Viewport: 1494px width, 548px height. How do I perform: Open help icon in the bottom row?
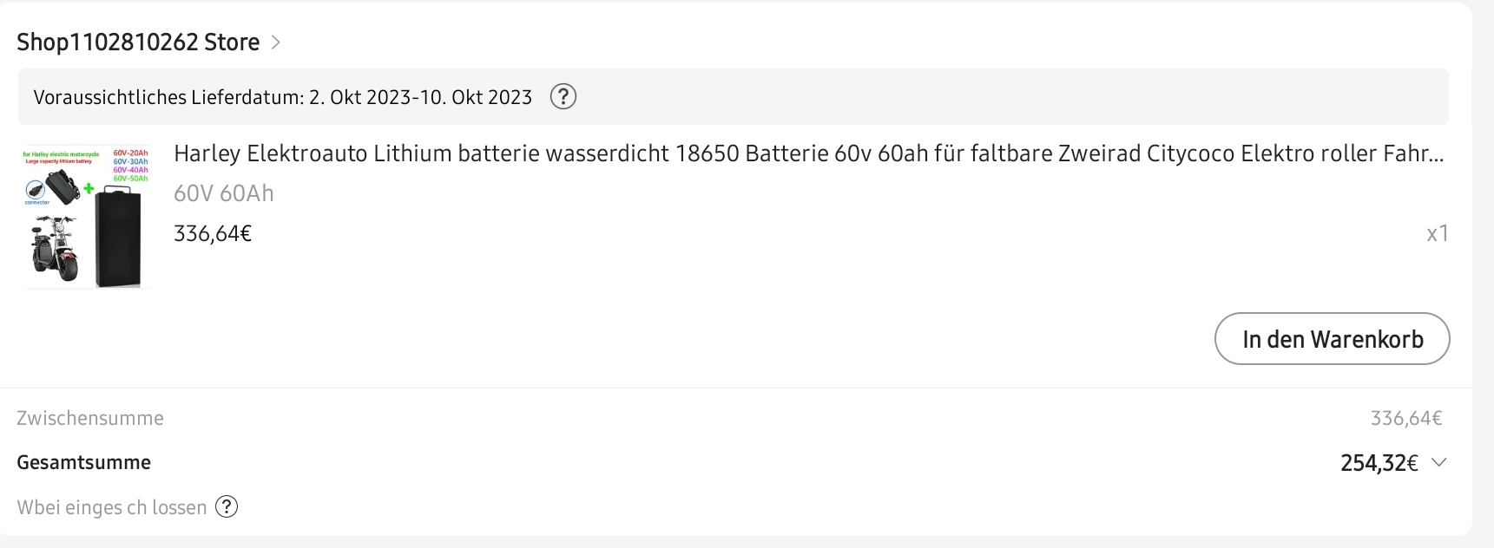click(227, 506)
